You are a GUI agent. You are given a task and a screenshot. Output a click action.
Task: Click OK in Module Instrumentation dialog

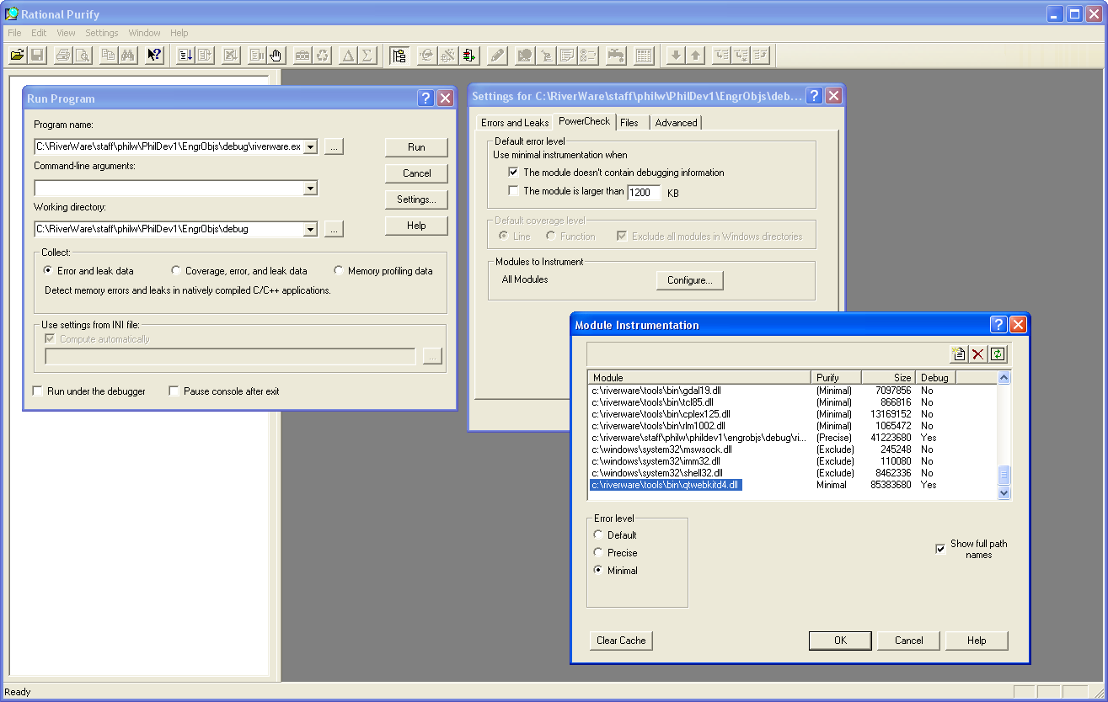click(x=840, y=641)
